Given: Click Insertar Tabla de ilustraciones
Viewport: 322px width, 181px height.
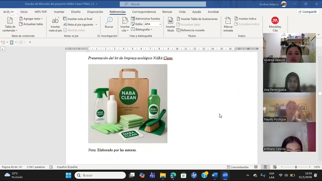Looking at the screenshot, I should pyautogui.click(x=197, y=19).
